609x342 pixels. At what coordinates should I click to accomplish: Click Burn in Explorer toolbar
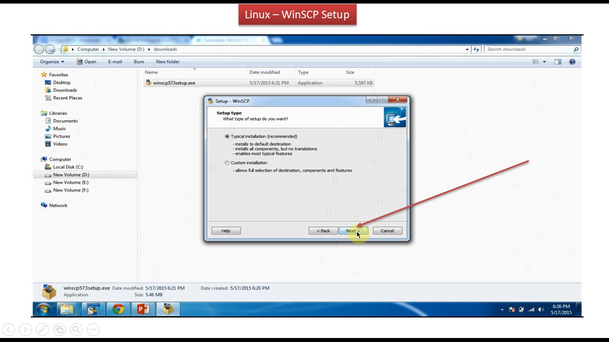(x=139, y=62)
